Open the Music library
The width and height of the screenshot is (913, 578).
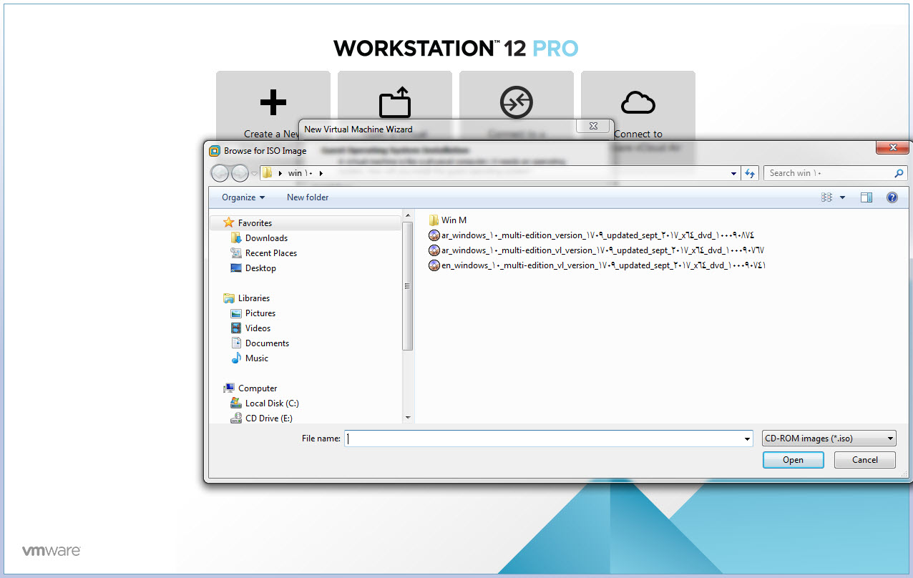click(x=257, y=358)
